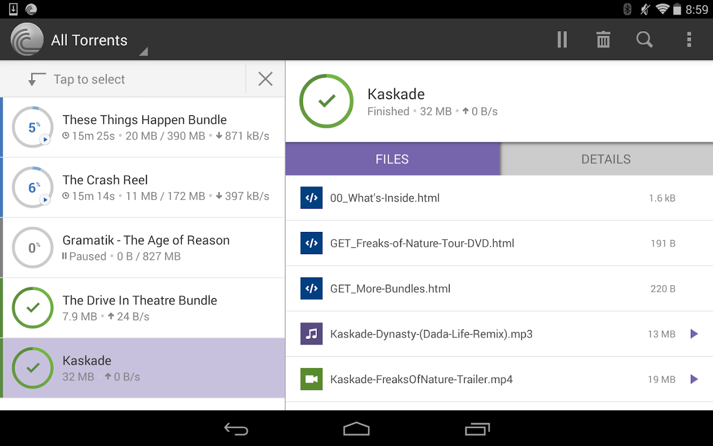Tap the HTML icon for GET_More-Bundles.html
This screenshot has height=446, width=713.
click(x=311, y=288)
